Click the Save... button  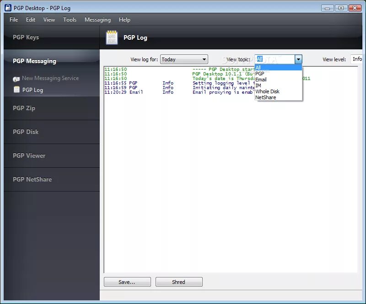tap(127, 282)
